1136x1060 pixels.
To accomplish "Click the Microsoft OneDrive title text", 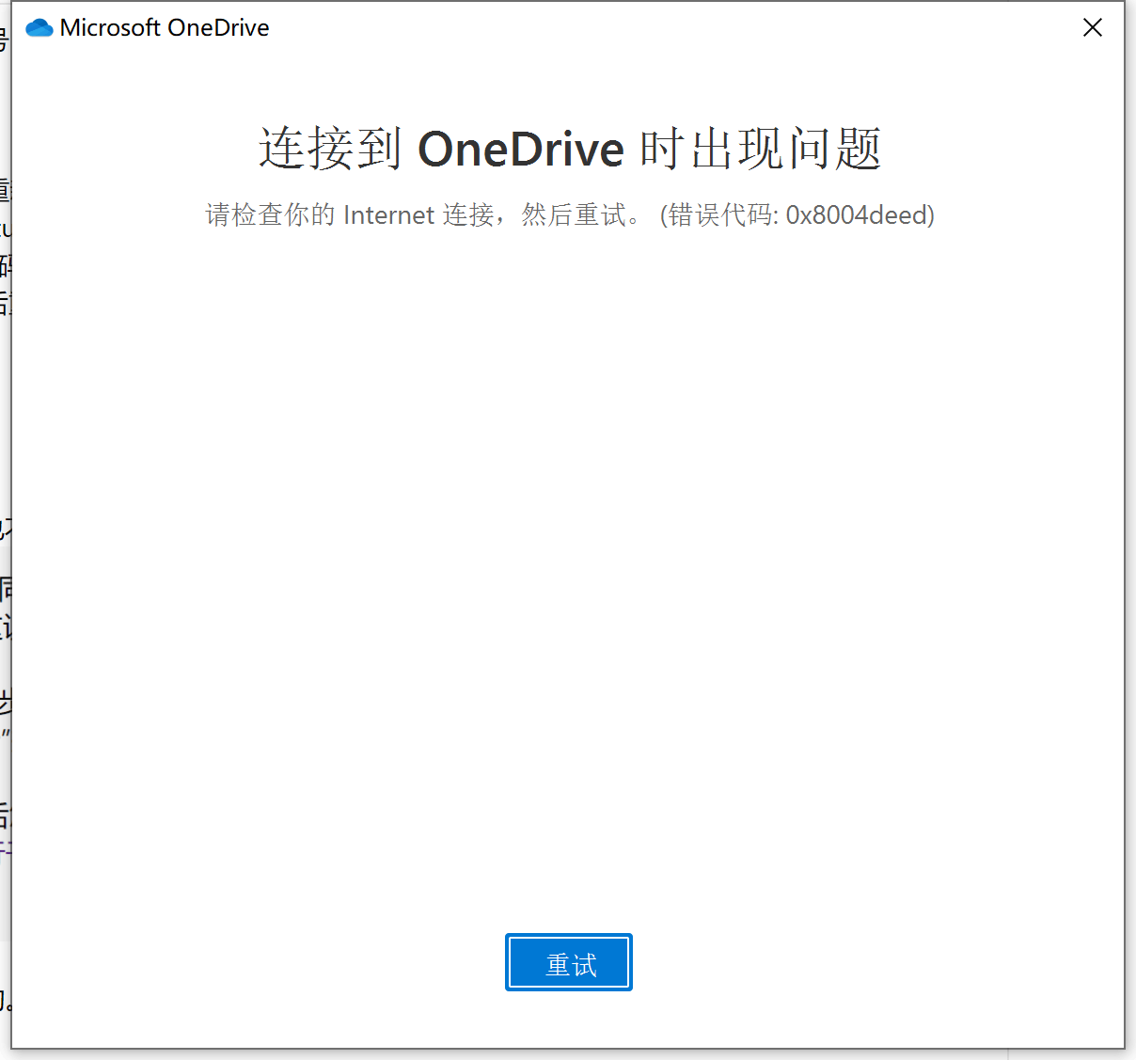I will tap(165, 27).
